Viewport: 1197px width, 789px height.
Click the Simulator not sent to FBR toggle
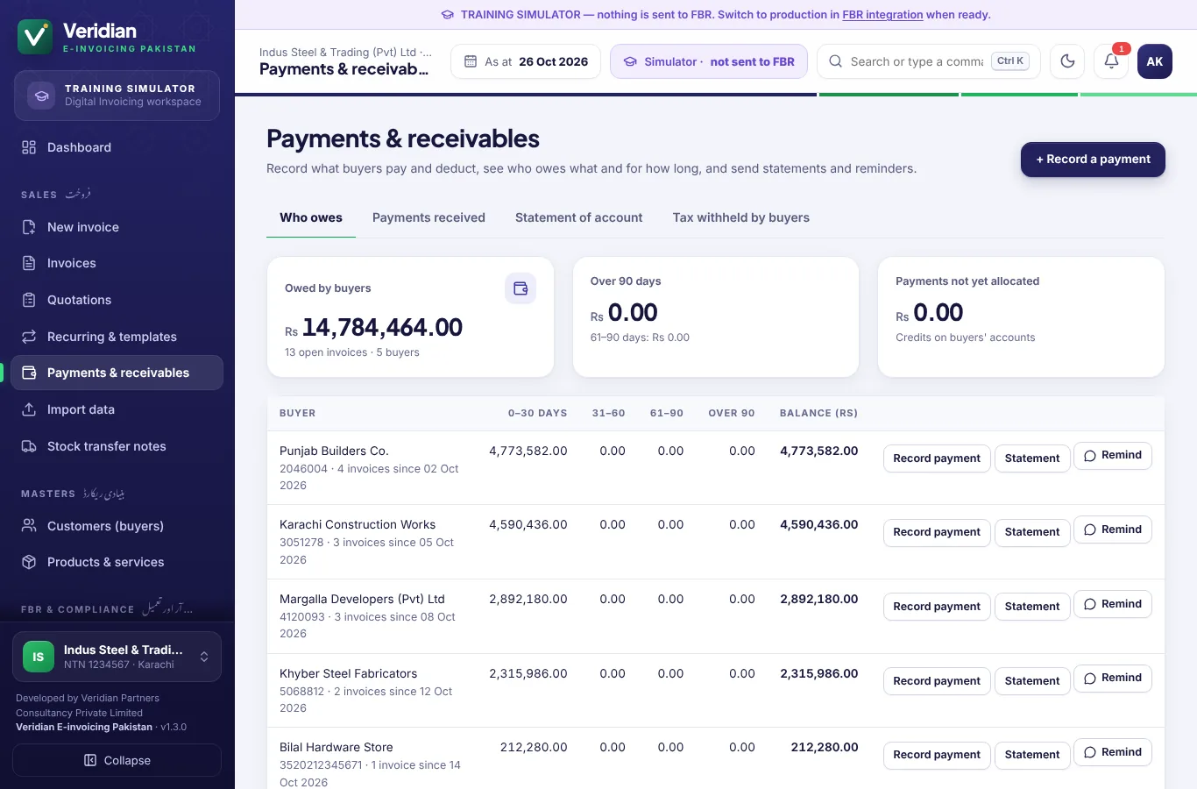(709, 61)
